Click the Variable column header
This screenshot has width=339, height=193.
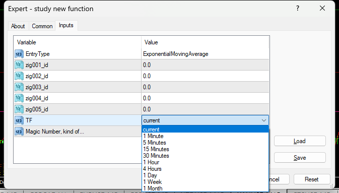pyautogui.click(x=78, y=42)
